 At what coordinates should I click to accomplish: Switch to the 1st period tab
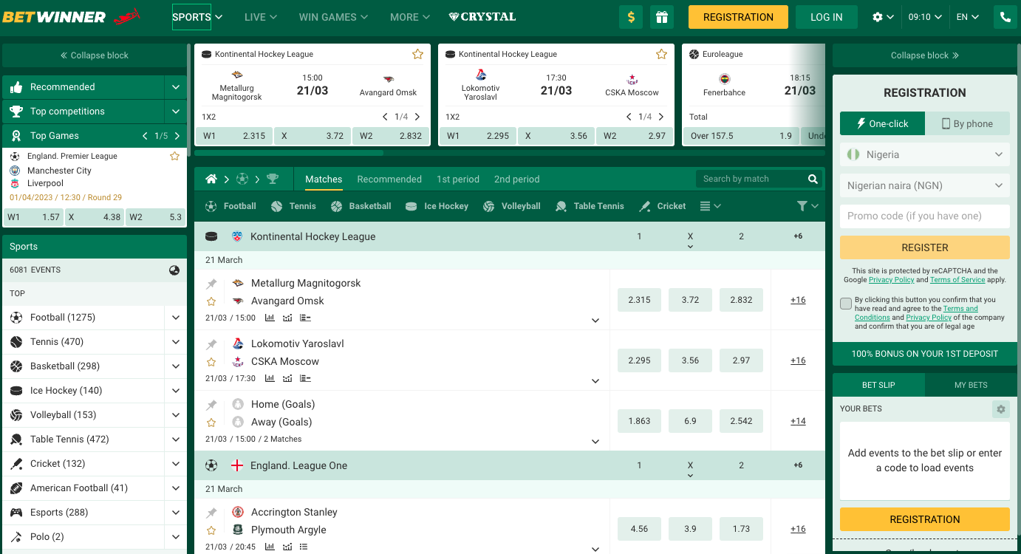coord(458,179)
